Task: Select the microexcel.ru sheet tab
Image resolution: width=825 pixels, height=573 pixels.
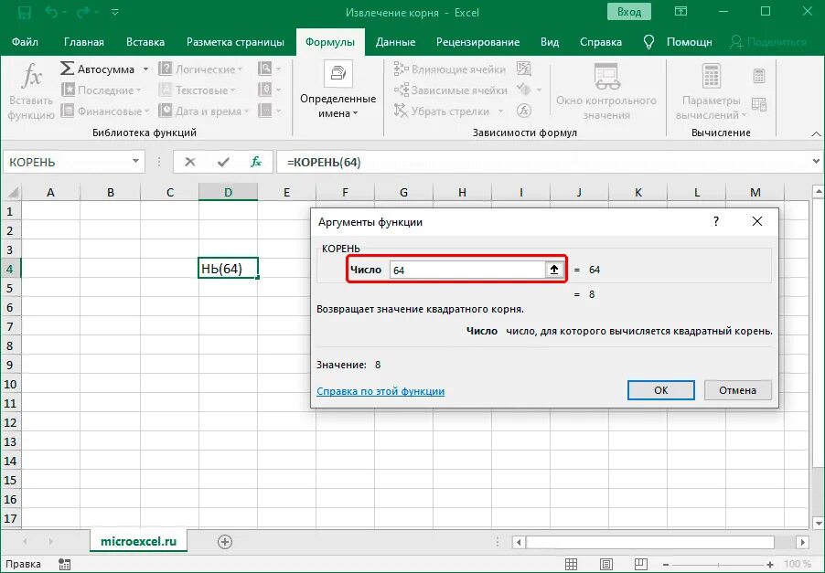Action: pos(138,541)
